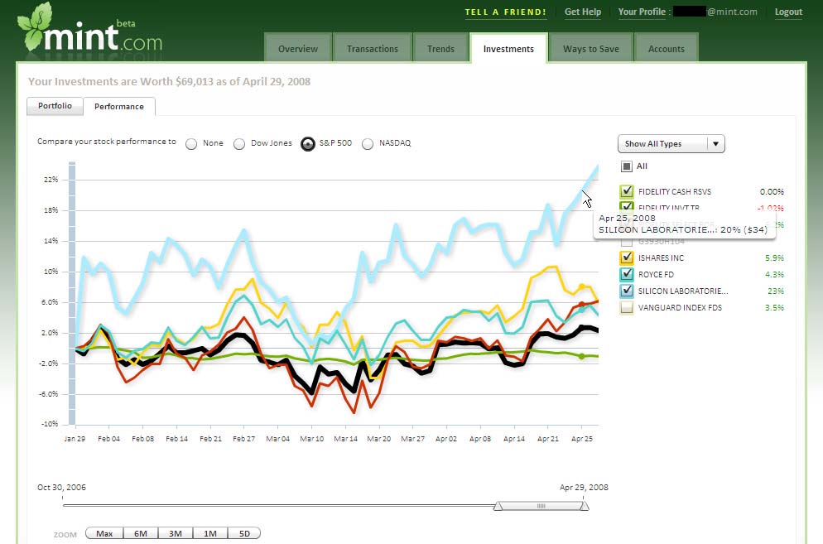Toggle SILICON LABORATORIE visibility
This screenshot has width=823, height=544.
[x=627, y=291]
